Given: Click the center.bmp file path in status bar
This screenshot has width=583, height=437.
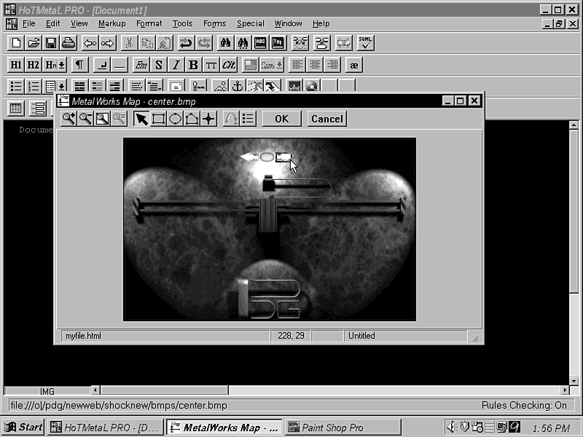Looking at the screenshot, I should (119, 405).
